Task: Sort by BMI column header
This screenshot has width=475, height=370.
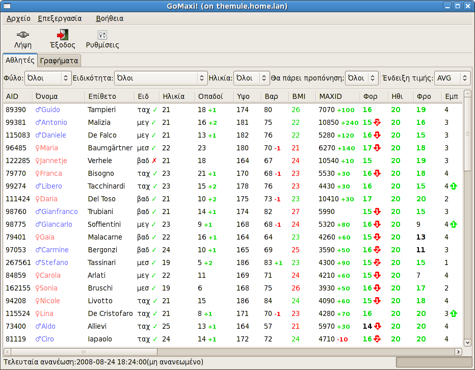Action: pos(302,96)
